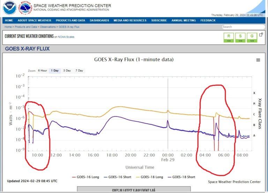
Task: Open the DASHBOARDS menu
Action: (x=99, y=20)
